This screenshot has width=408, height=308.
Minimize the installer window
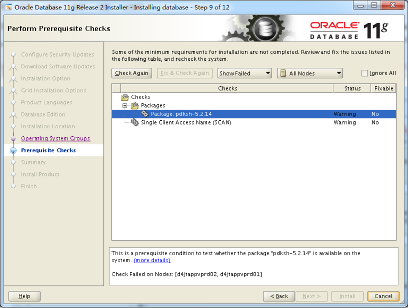point(360,6)
